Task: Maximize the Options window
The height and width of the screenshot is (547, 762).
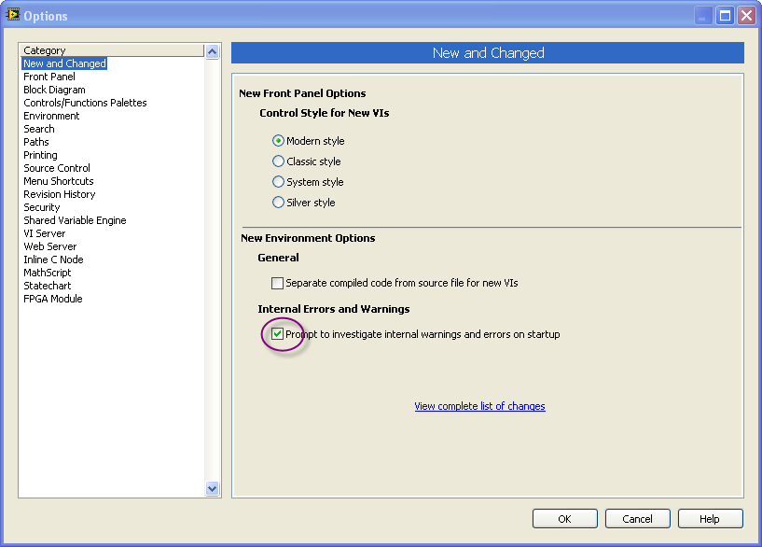Action: coord(725,16)
